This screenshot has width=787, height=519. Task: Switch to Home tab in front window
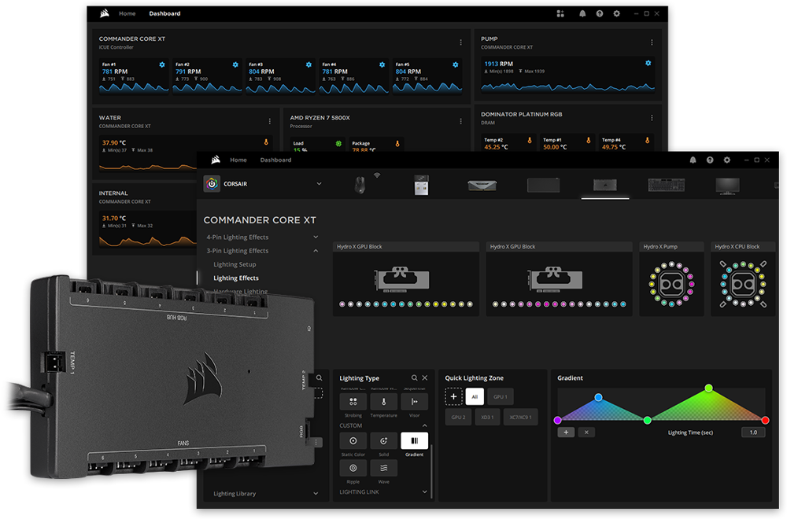coord(238,160)
